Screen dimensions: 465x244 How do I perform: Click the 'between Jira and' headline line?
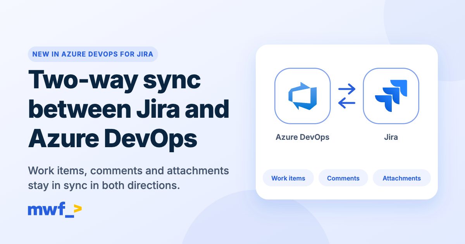[x=129, y=109]
